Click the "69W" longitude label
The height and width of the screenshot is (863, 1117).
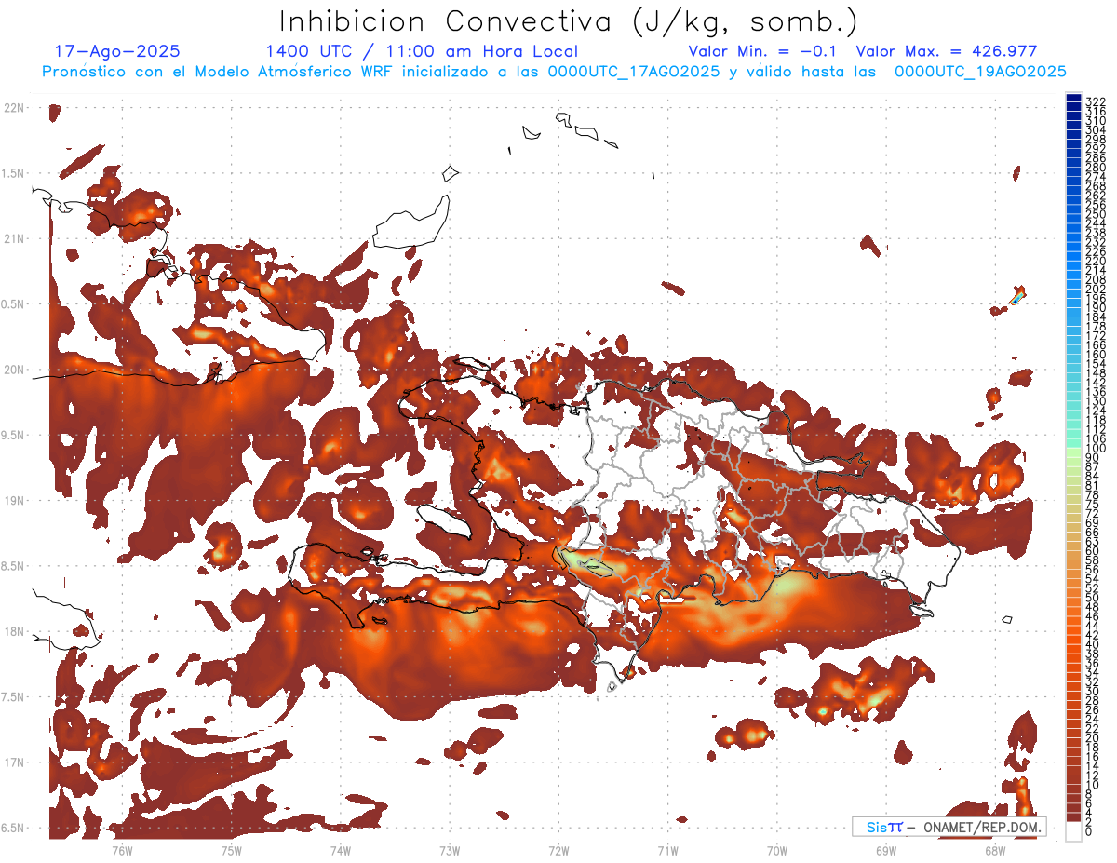pos(886,851)
